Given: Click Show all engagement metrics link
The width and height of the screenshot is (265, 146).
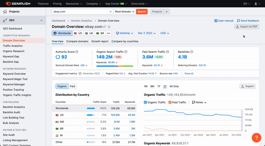Looking at the screenshot, I should coord(189,74).
